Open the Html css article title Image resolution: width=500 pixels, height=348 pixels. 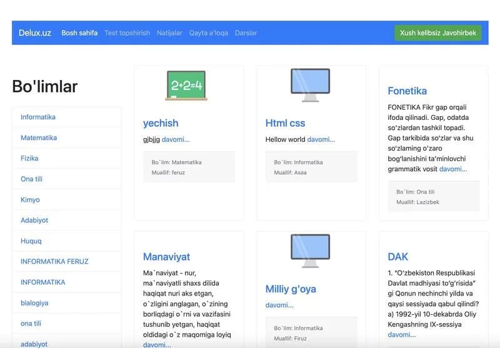[285, 123]
